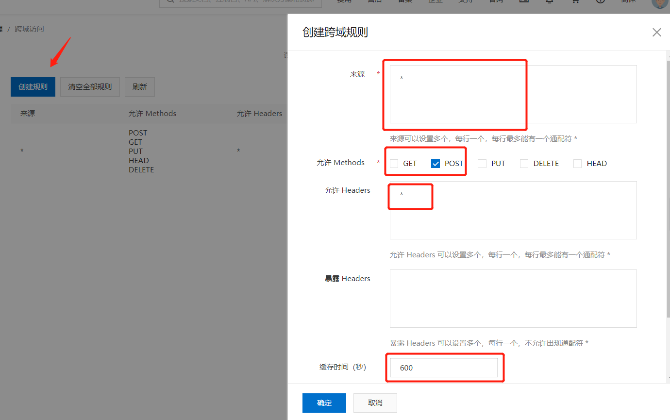Click the dialog title 创建跨域规则

335,33
